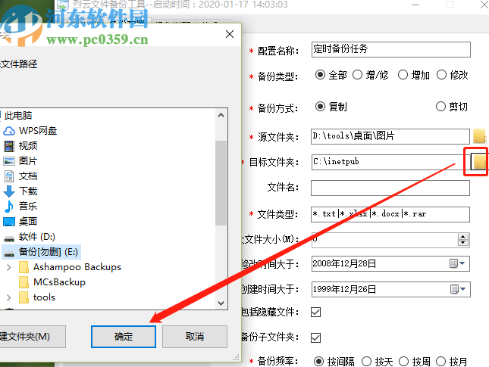The image size is (489, 367).
Task: Toggle 包括隐藏文件 checkbox
Action: tap(315, 312)
